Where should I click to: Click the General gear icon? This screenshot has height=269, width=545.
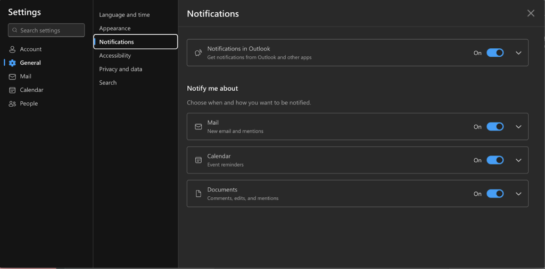[13, 63]
